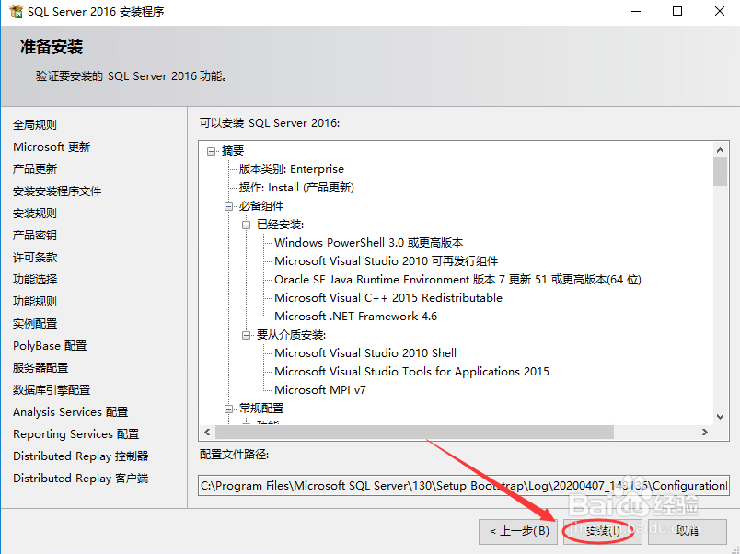Collapse the 摘要 tree node
Screen dimensions: 740x554
[211, 151]
